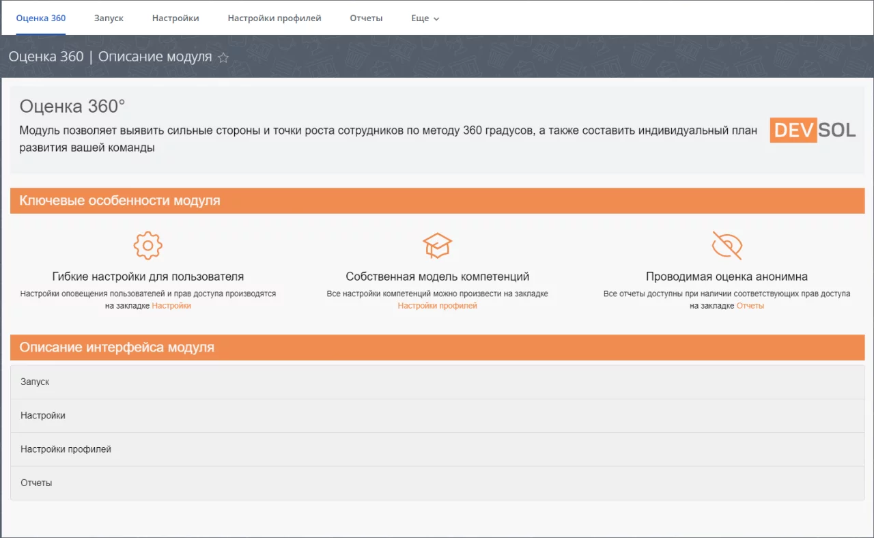The height and width of the screenshot is (538, 874).
Task: Open the "Отчеты" top menu tab
Action: (x=366, y=18)
